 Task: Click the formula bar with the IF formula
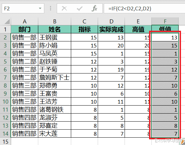pos(144,8)
